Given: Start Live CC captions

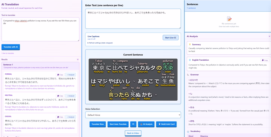Looking at the screenshot, I should tap(171, 38).
